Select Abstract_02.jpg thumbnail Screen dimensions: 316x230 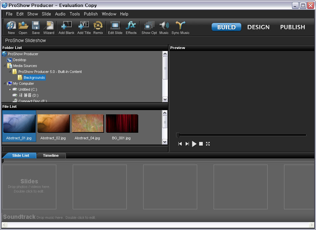53,126
